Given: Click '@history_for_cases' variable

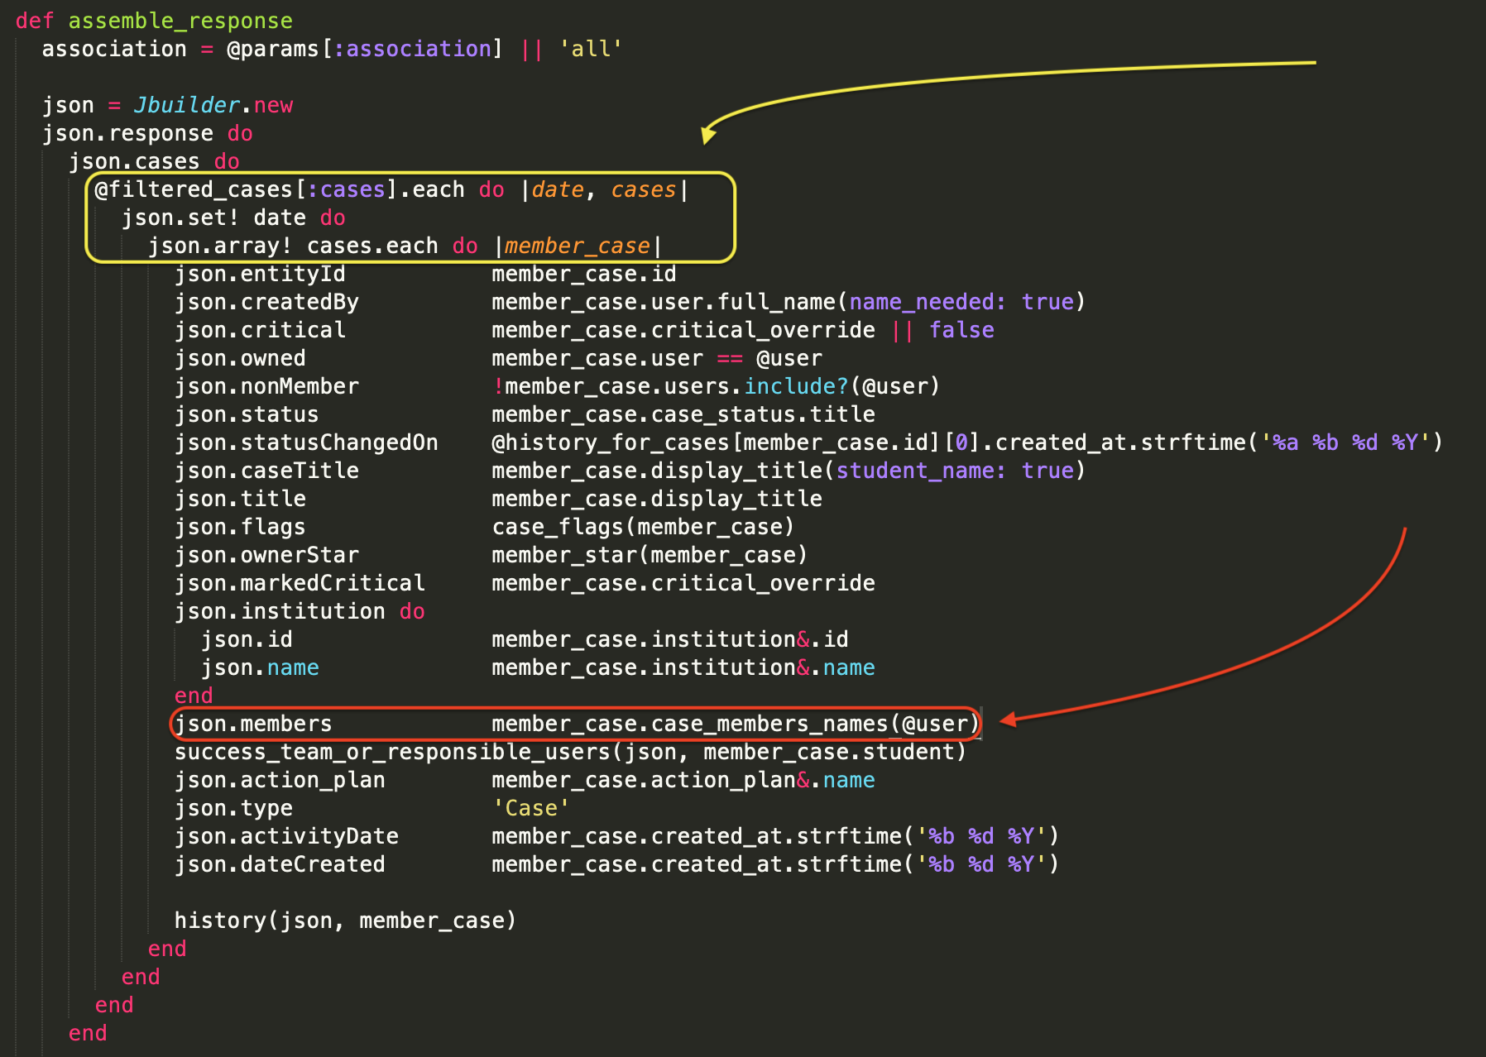Looking at the screenshot, I should [x=611, y=442].
